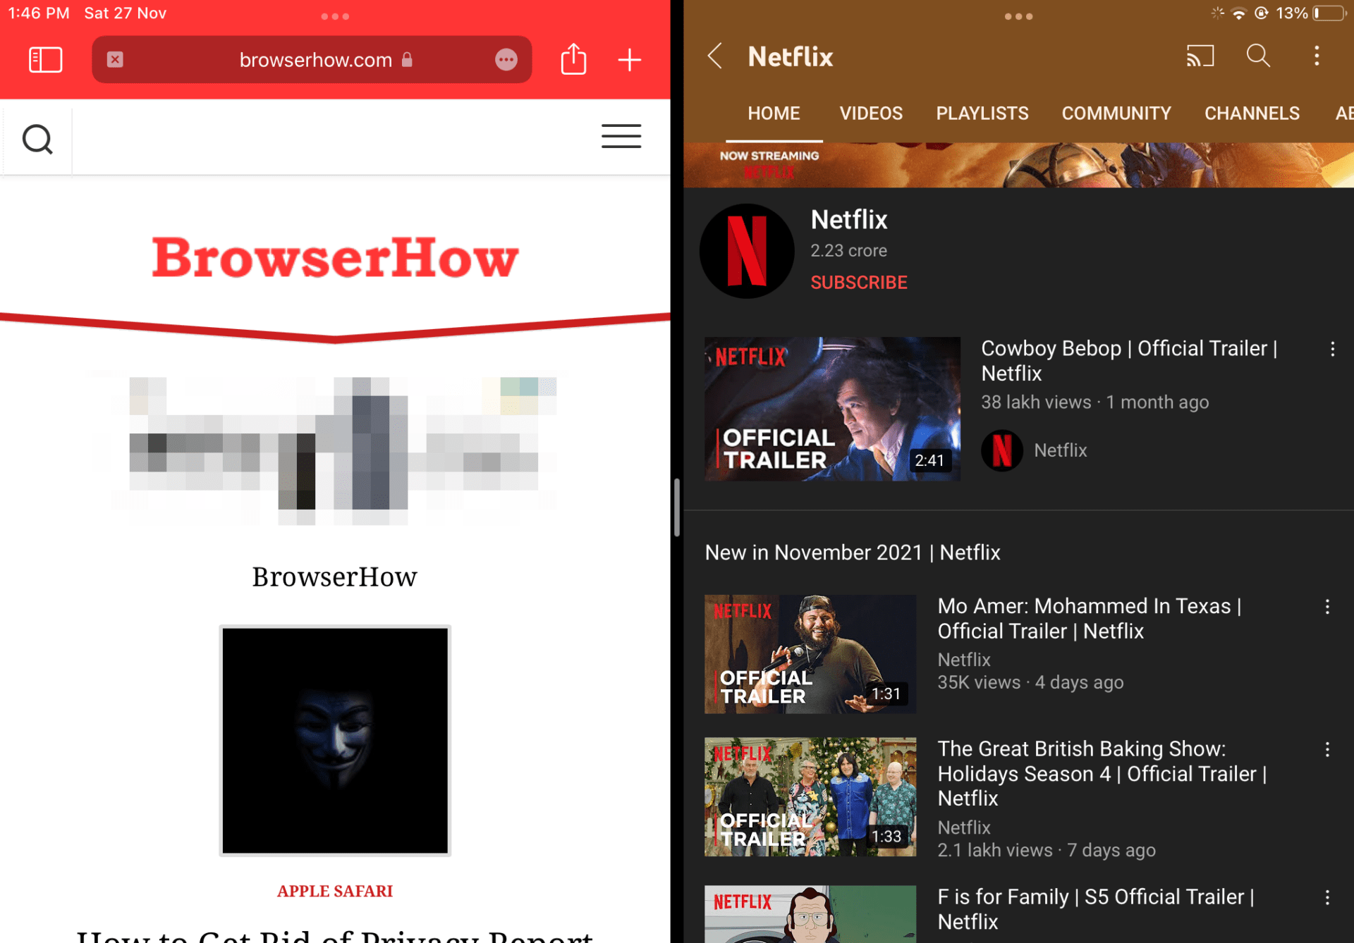Image resolution: width=1354 pixels, height=943 pixels.
Task: Open YouTube search on Netflix channel
Action: click(1258, 56)
